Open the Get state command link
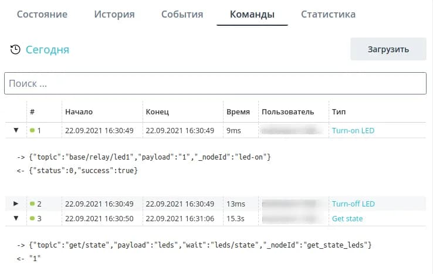433x274 pixels. coord(347,218)
